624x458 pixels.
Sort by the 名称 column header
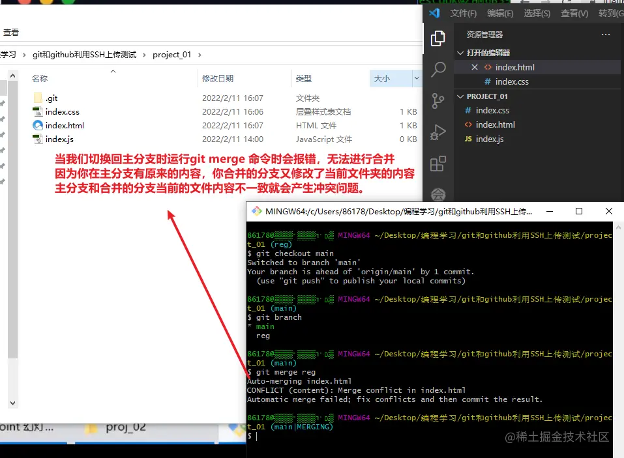(40, 78)
